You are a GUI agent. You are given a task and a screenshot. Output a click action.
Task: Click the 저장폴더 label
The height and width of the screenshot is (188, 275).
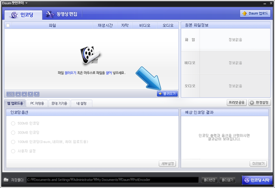point(17,180)
